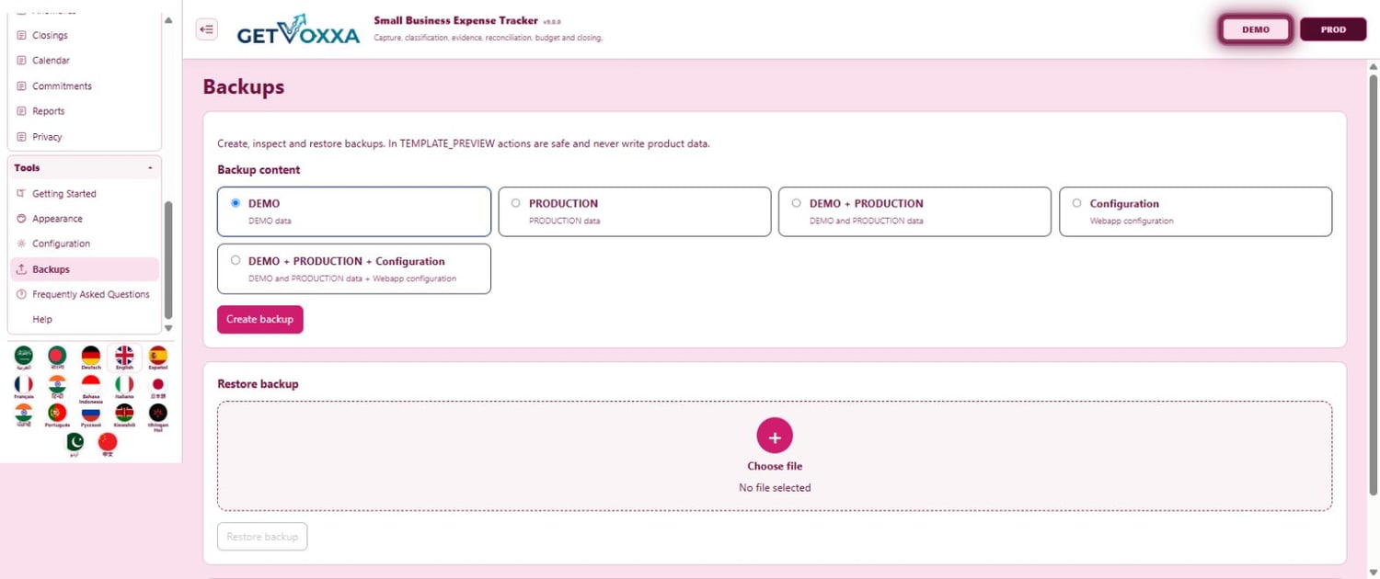This screenshot has height=579, width=1380.
Task: Select the PRODUCTION backup content radio
Action: click(515, 203)
